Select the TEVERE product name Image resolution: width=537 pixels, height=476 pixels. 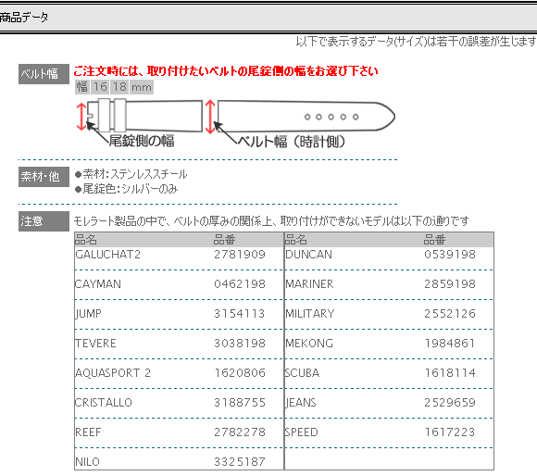point(95,344)
